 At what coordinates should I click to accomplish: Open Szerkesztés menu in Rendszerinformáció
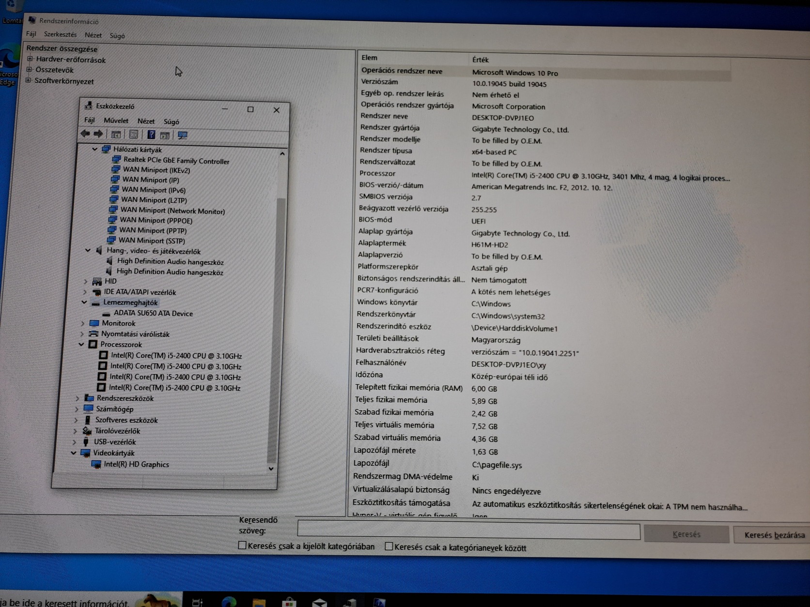click(60, 34)
